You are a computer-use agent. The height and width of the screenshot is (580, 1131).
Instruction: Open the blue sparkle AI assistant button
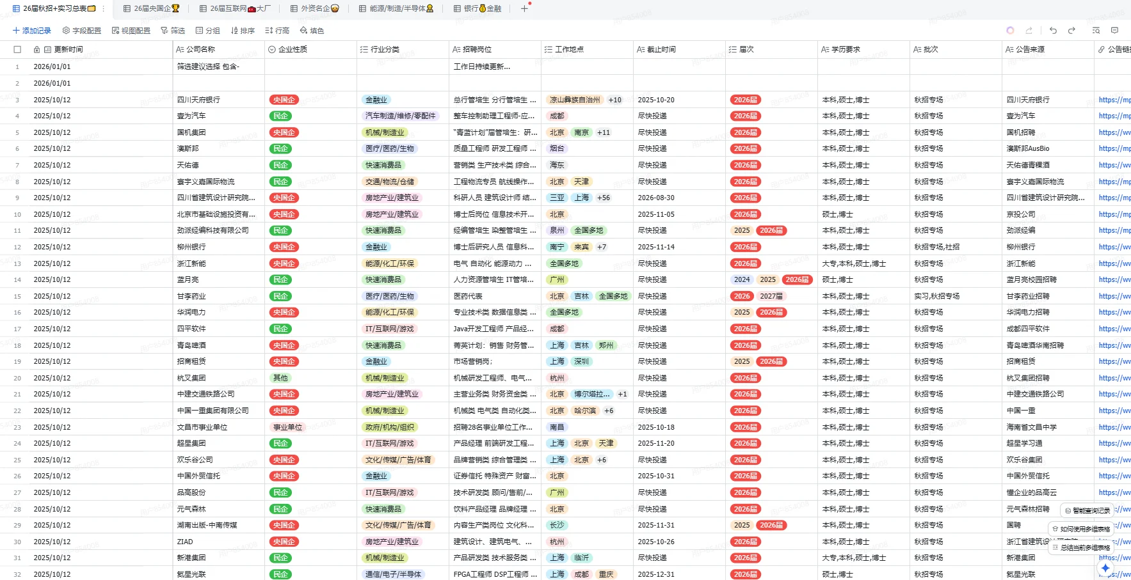click(1105, 568)
